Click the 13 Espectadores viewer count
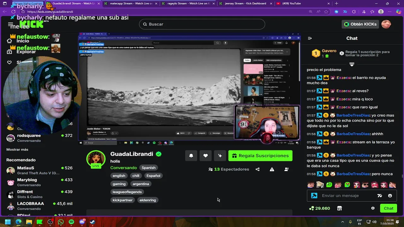404x227 pixels. point(229,169)
